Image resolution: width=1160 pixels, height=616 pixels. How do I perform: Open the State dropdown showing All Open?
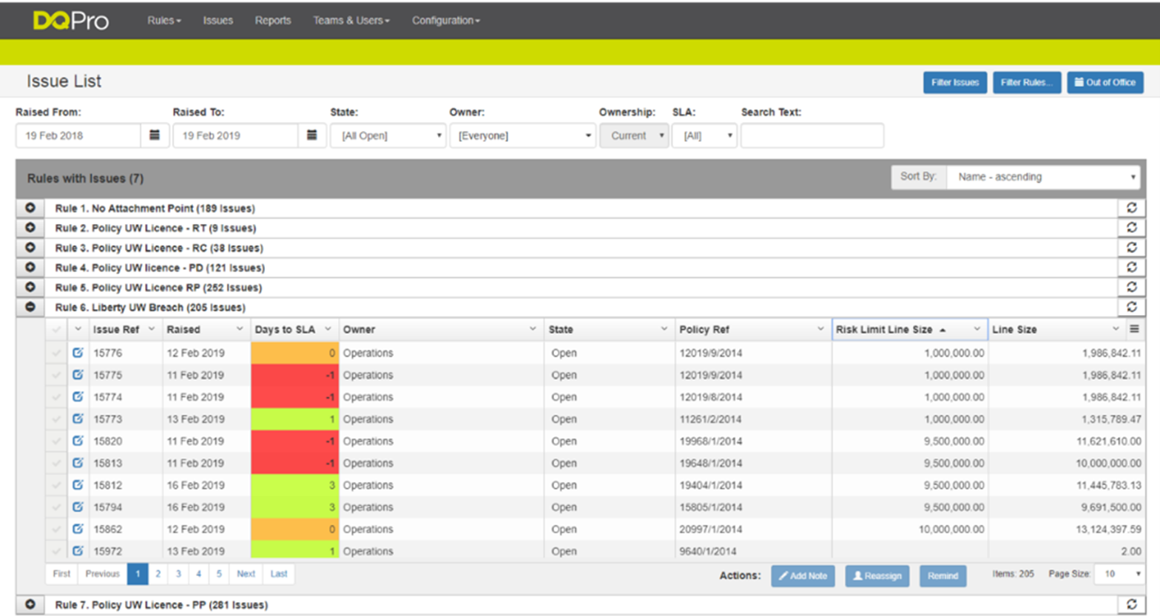[x=388, y=135]
